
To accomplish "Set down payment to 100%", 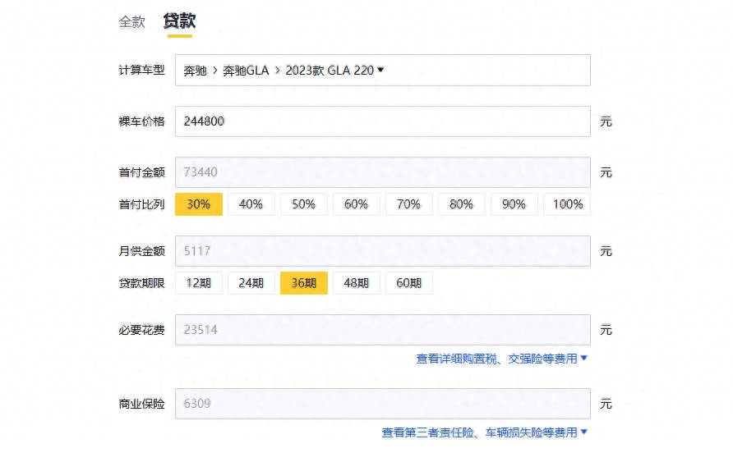I will (x=567, y=204).
